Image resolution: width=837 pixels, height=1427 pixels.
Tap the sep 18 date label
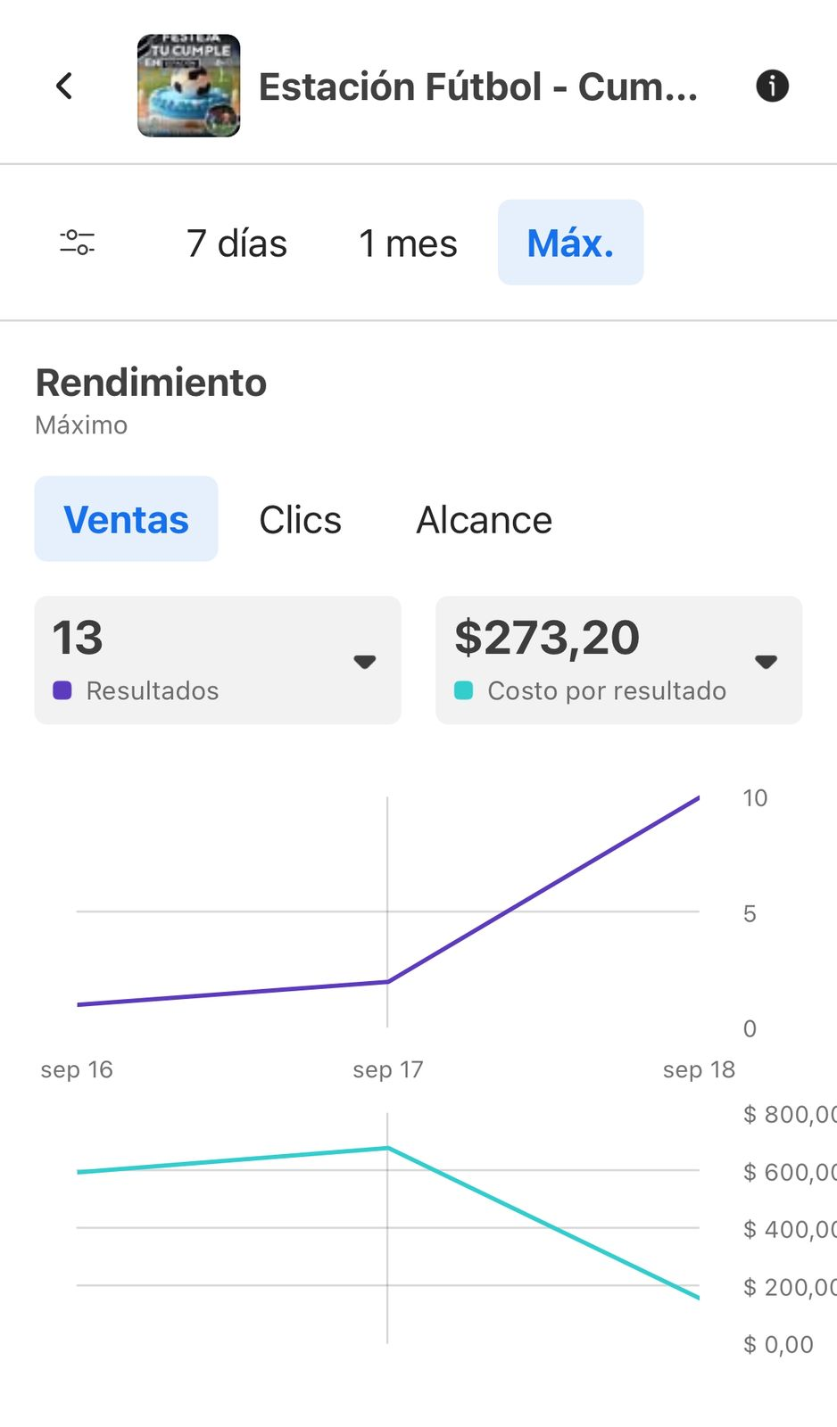pyautogui.click(x=699, y=1069)
